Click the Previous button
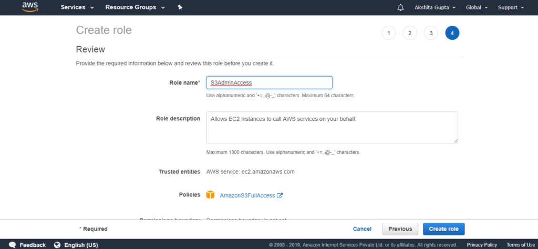Image resolution: width=538 pixels, height=249 pixels. point(400,229)
